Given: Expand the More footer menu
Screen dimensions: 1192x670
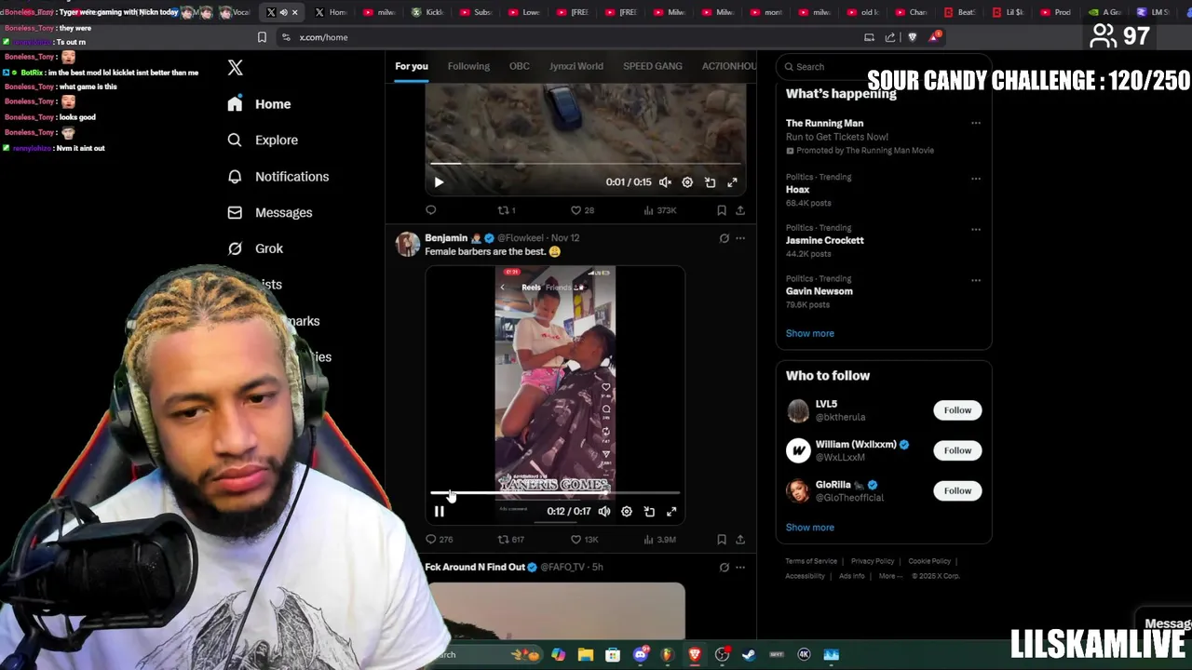Looking at the screenshot, I should click(x=890, y=576).
